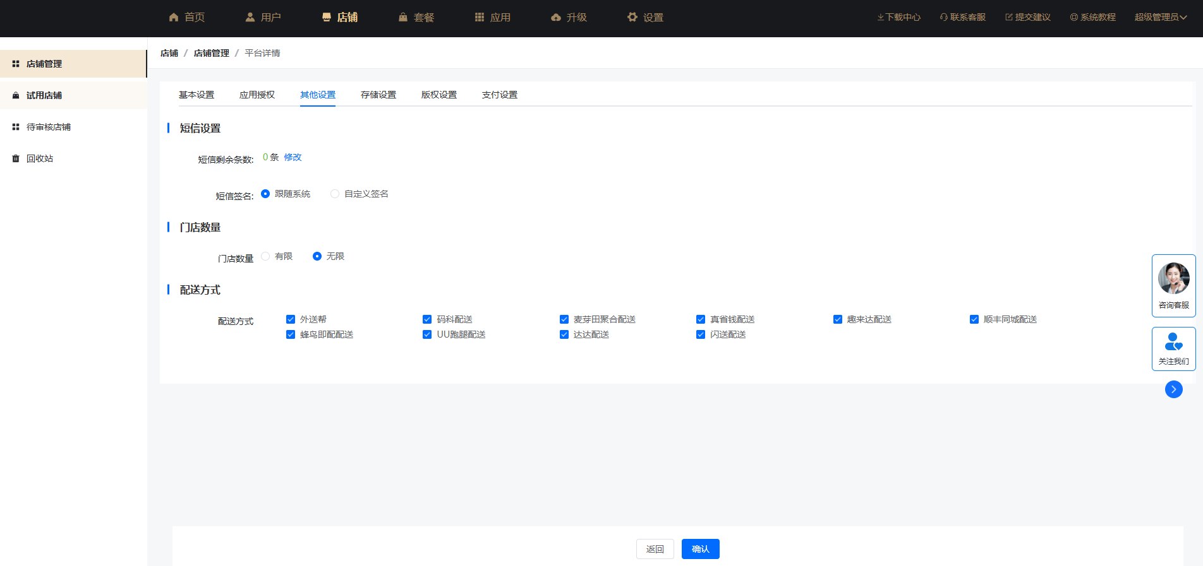Click the customer service avatar thumbnail

click(1173, 278)
